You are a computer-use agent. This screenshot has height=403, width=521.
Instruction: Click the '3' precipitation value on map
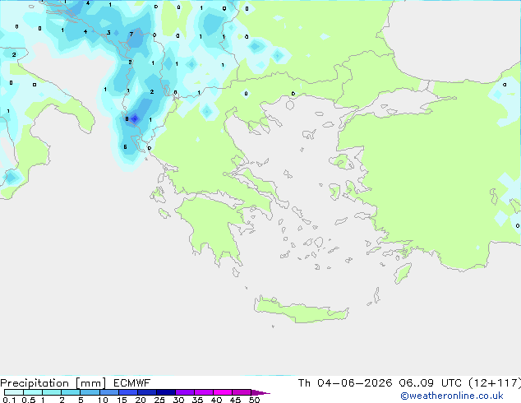point(108,32)
